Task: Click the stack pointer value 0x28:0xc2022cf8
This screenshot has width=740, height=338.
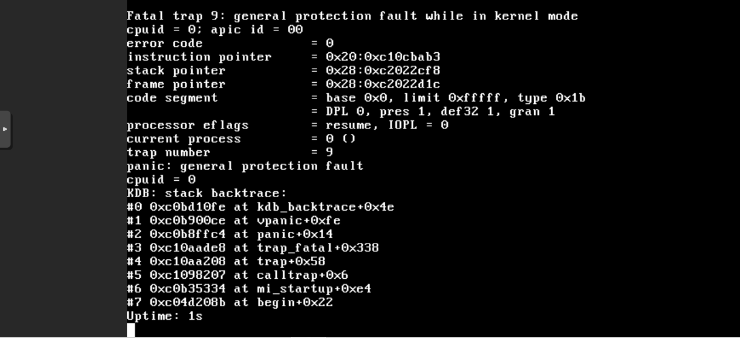Action: [383, 70]
